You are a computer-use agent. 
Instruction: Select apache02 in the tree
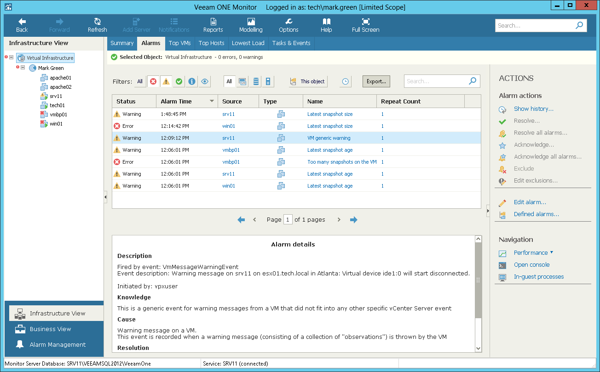tap(60, 87)
